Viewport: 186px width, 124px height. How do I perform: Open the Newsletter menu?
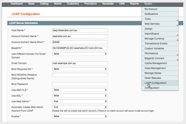108,4
